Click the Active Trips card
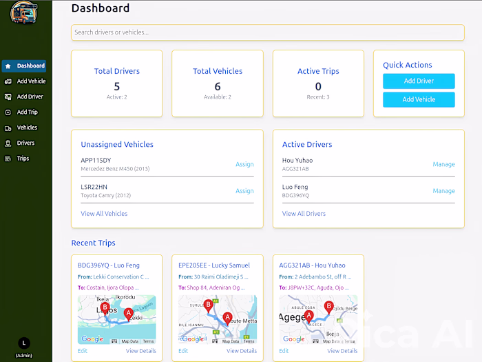Screen dimensions: 482x362 click(x=318, y=83)
